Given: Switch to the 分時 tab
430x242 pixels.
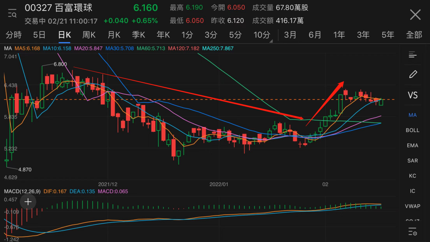Looking at the screenshot, I should pyautogui.click(x=14, y=35).
